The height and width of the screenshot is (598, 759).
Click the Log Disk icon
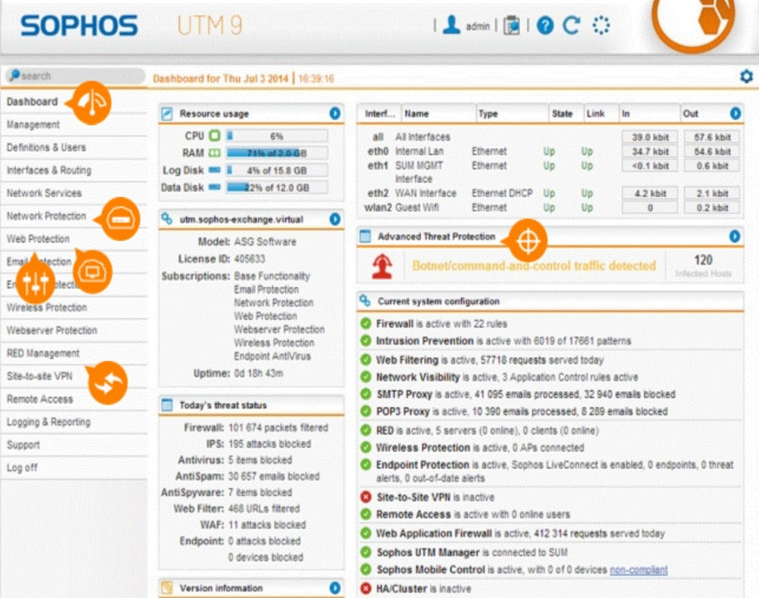tap(215, 170)
